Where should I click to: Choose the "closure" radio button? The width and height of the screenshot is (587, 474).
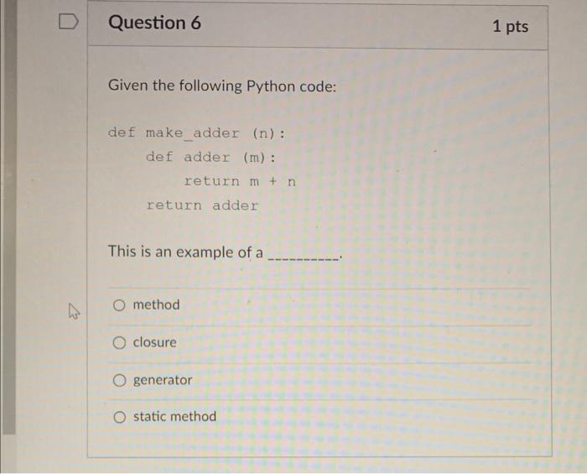click(x=119, y=342)
